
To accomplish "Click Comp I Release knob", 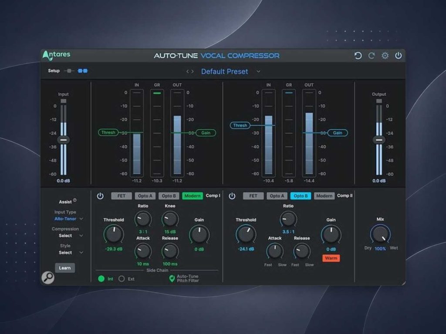I will 170,251.
